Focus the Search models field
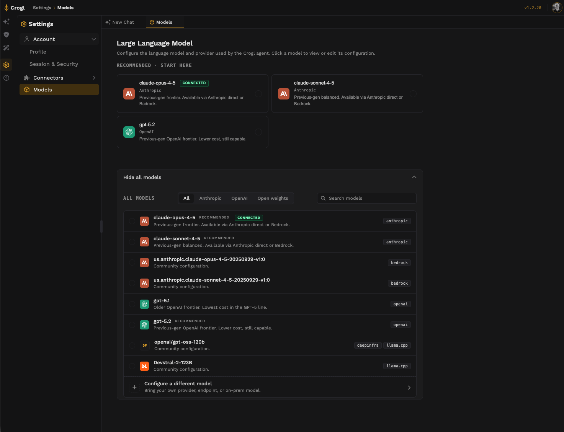Screen dimensions: 564x432 click(x=366, y=198)
